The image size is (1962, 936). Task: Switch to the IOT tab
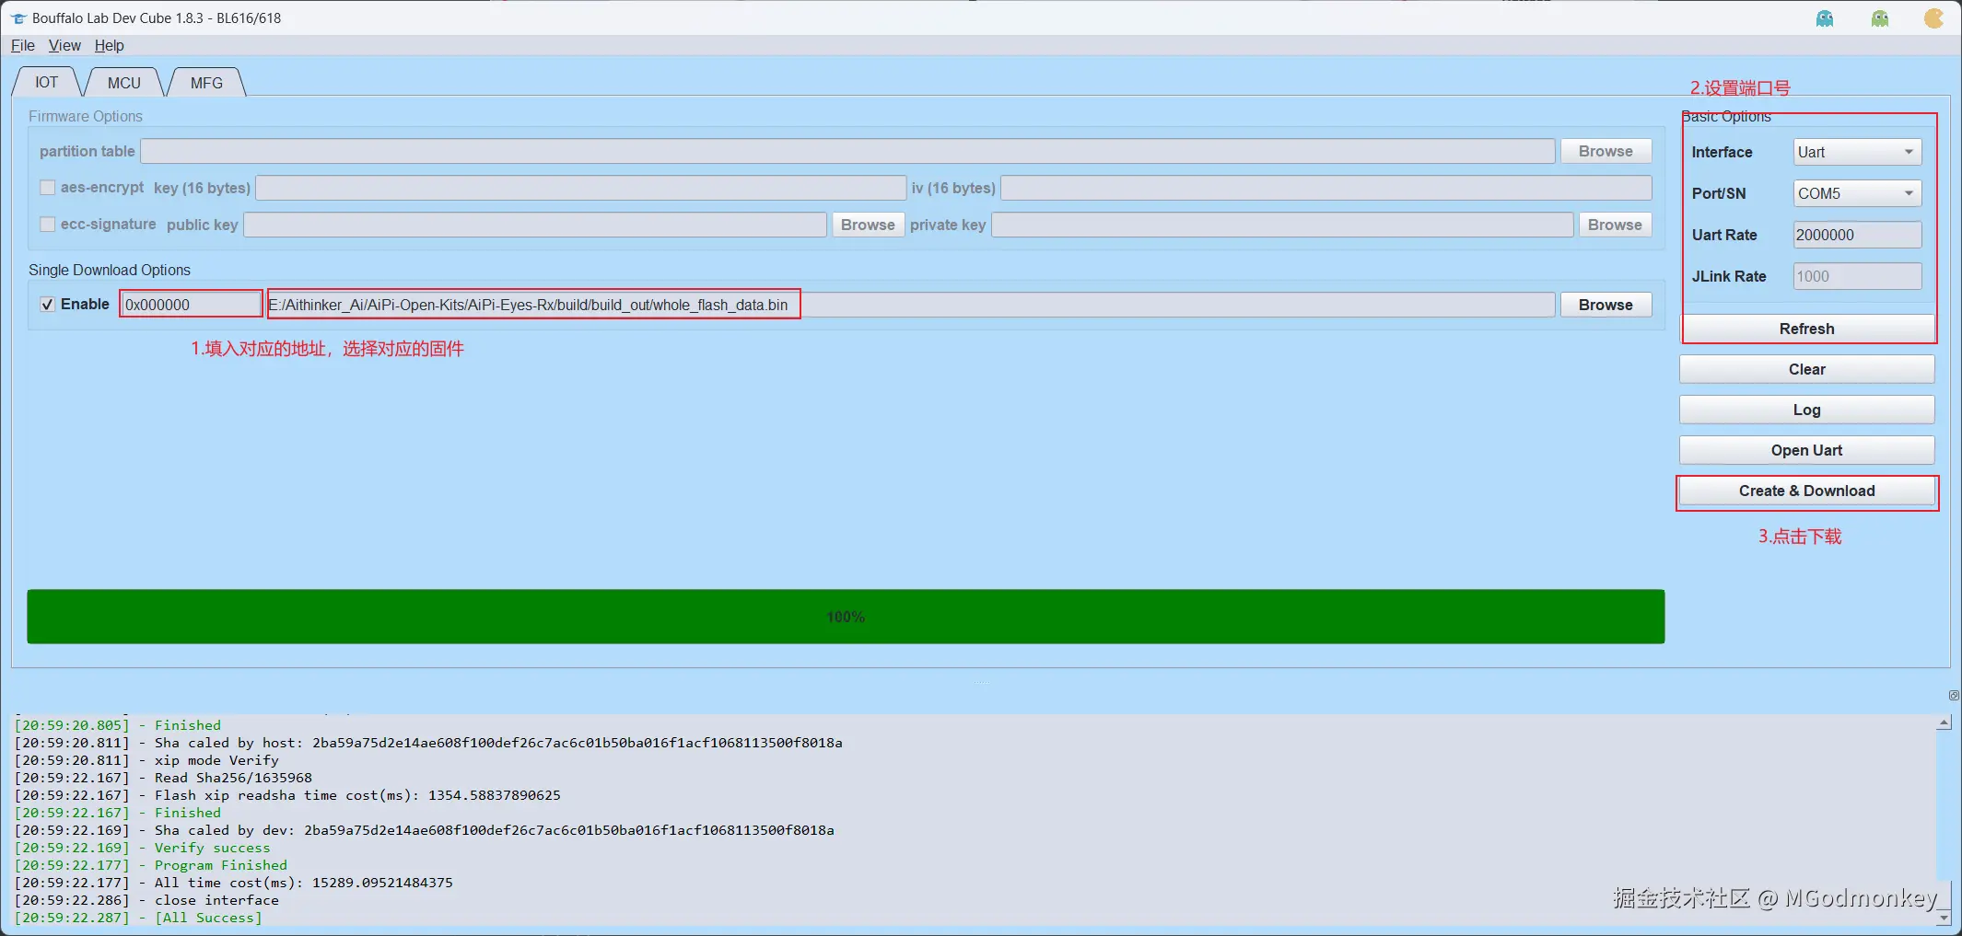tap(46, 82)
